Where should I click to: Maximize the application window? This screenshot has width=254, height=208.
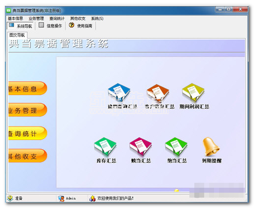pyautogui.click(x=229, y=9)
